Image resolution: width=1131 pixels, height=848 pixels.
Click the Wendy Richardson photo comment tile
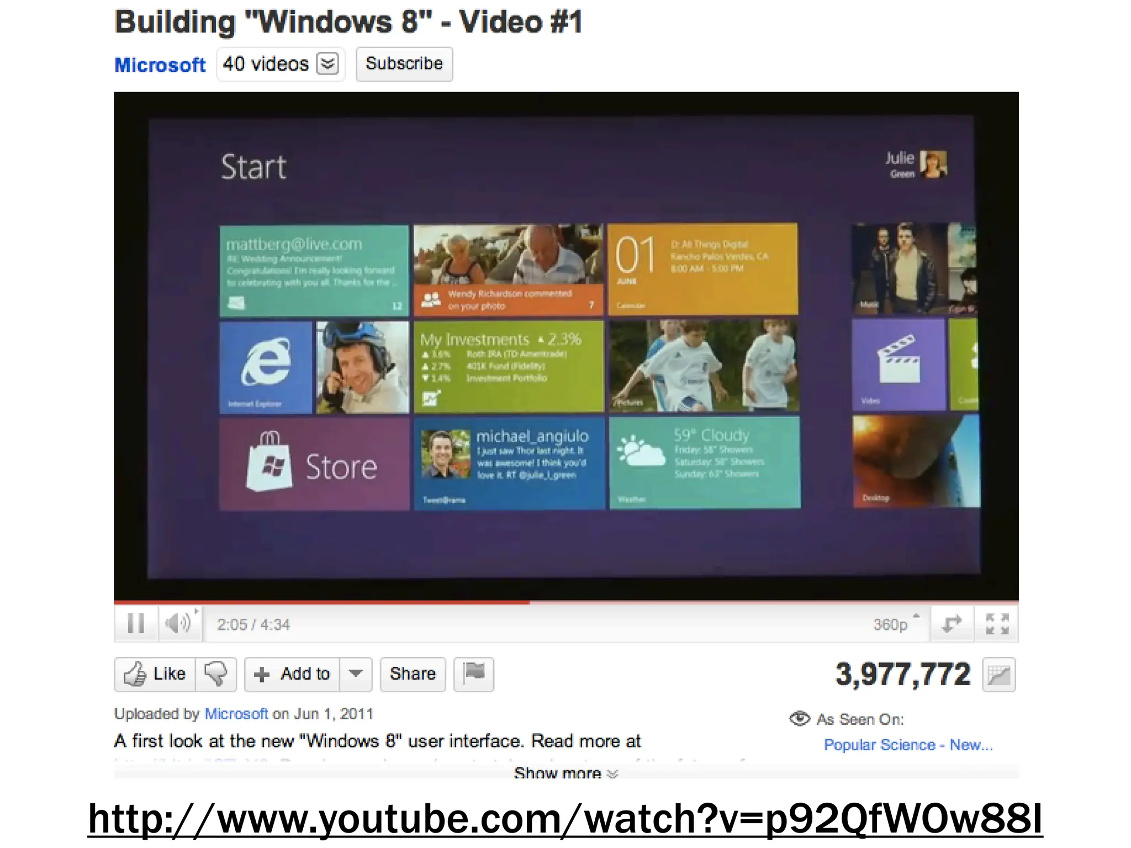tap(508, 270)
